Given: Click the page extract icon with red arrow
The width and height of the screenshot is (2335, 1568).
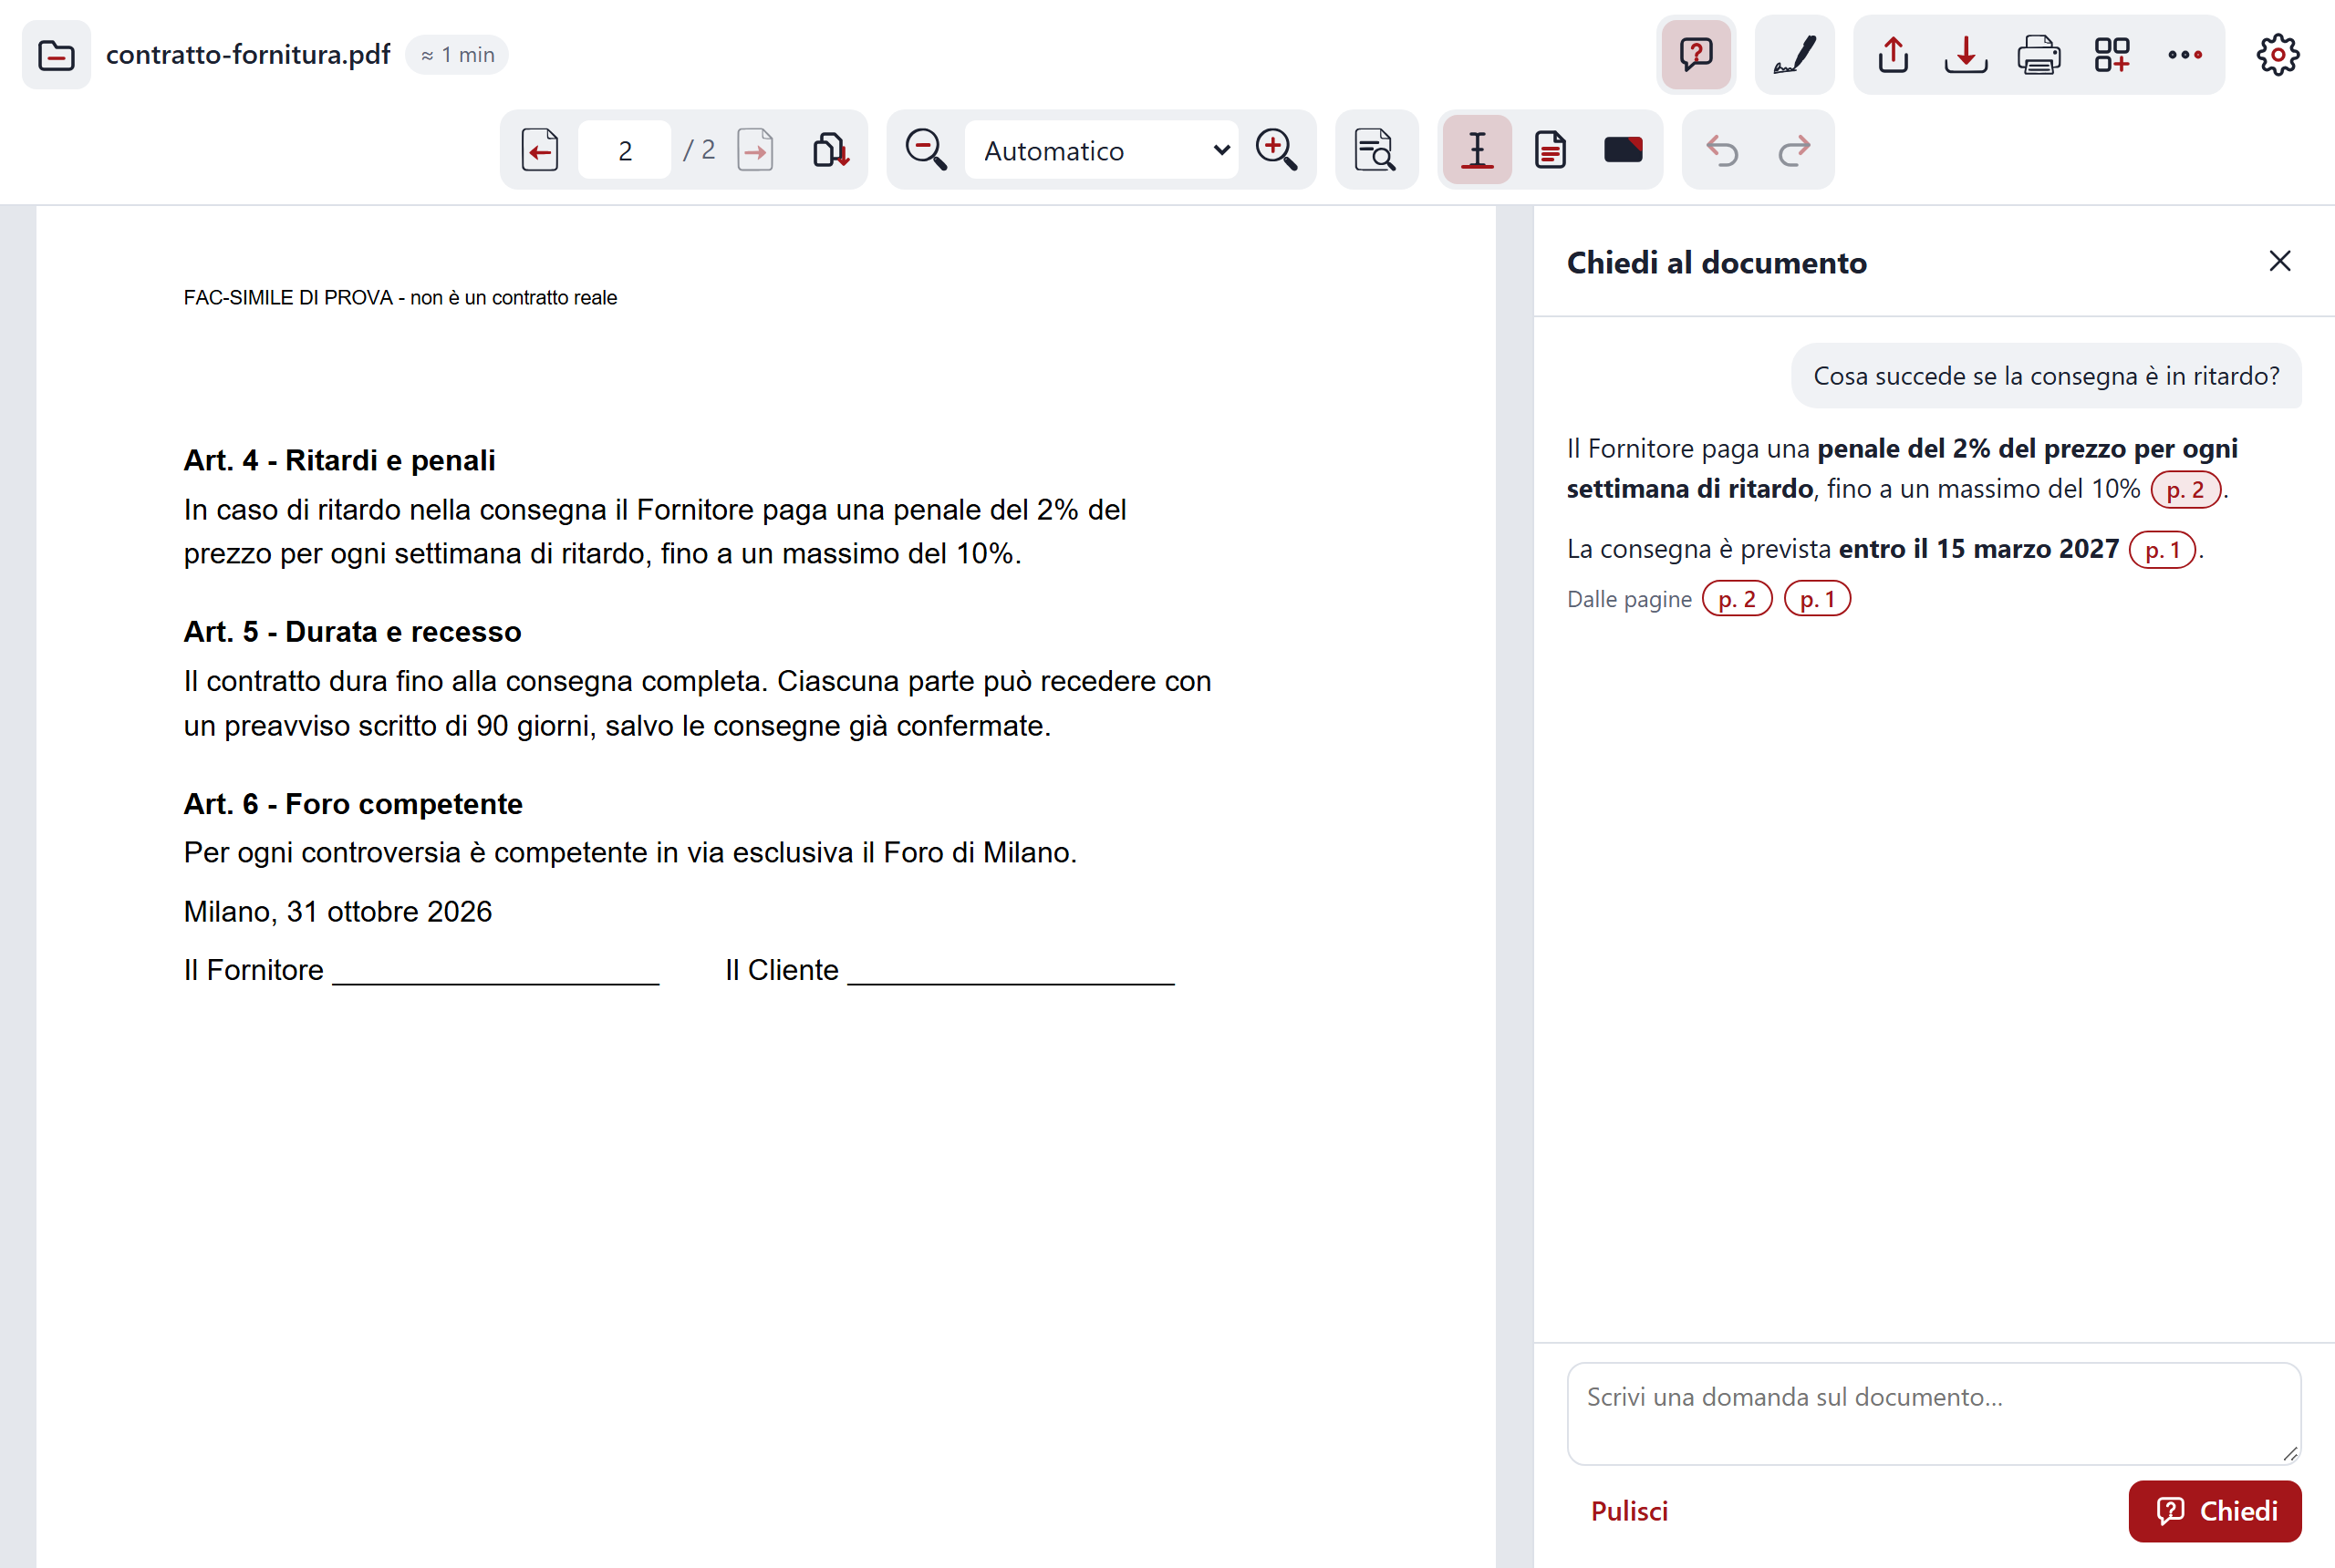Looking at the screenshot, I should [x=830, y=150].
